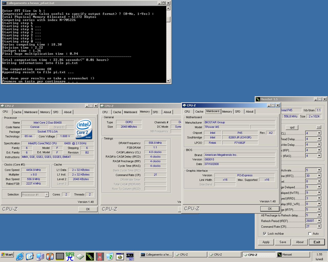Click the DRAM Frequency 556.8 MHz field

(x=155, y=143)
